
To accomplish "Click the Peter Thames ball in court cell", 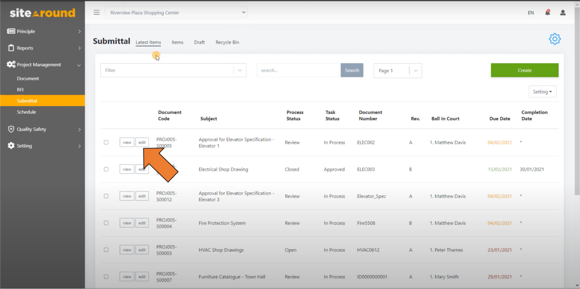I will (446, 250).
